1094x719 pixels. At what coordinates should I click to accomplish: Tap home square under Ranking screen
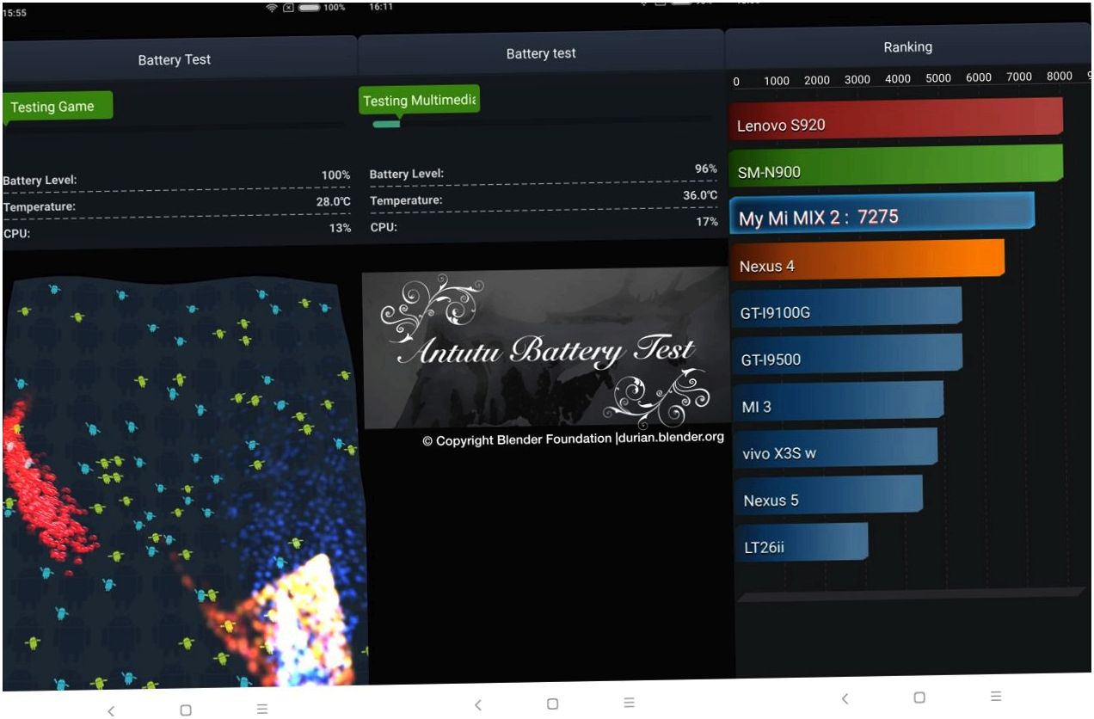[x=920, y=697]
